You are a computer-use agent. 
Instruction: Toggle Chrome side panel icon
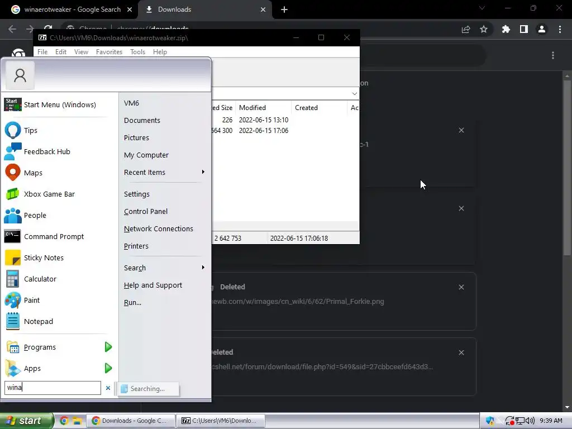524,29
